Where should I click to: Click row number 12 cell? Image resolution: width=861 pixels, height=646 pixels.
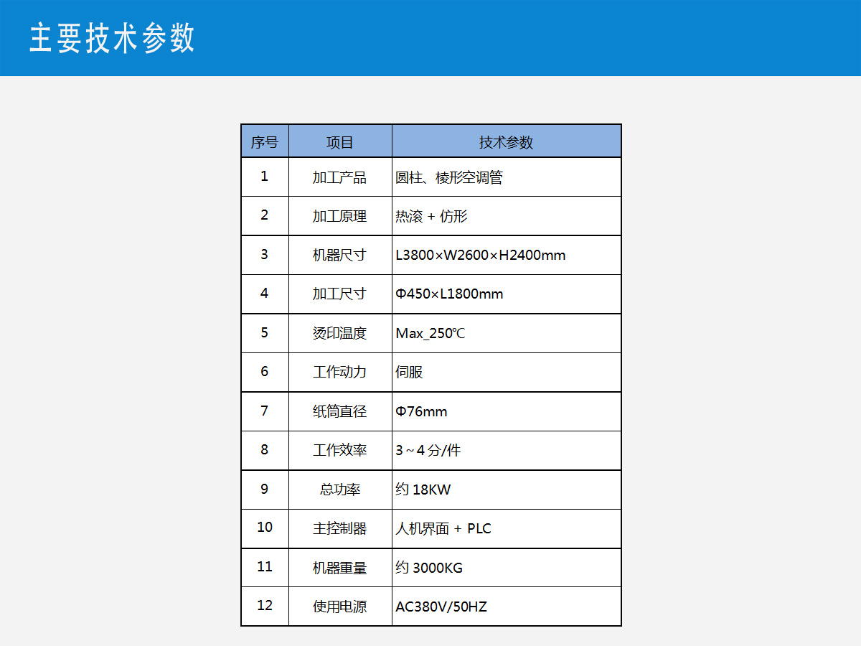(x=264, y=606)
